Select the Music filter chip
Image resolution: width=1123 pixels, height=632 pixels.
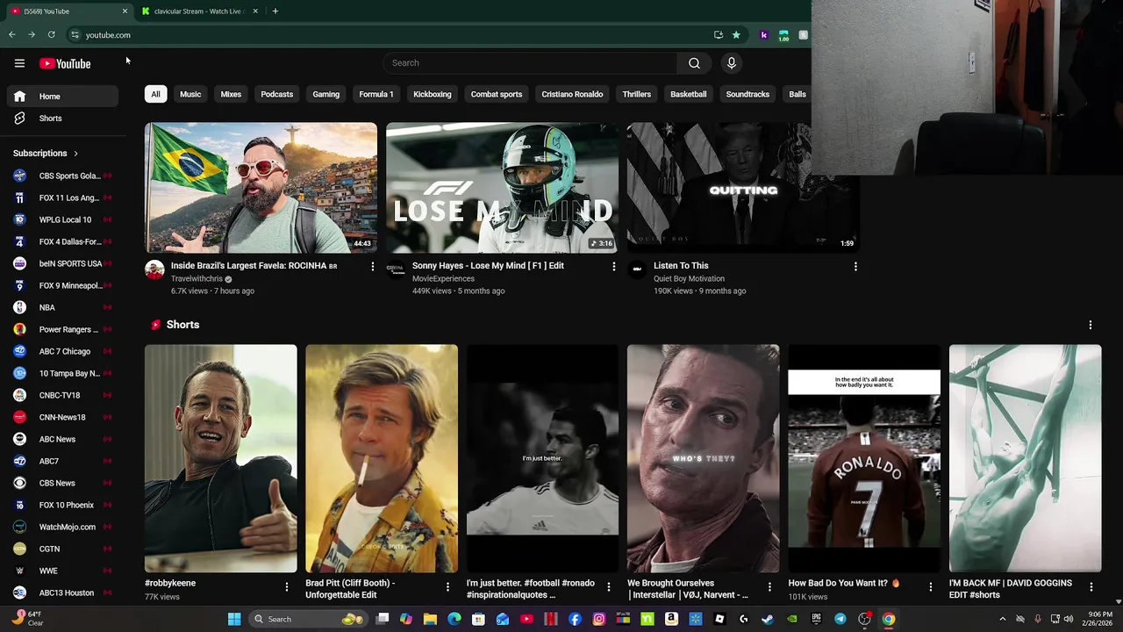pyautogui.click(x=190, y=94)
